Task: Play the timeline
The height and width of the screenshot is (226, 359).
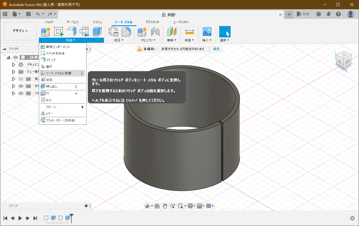Action: pyautogui.click(x=20, y=218)
